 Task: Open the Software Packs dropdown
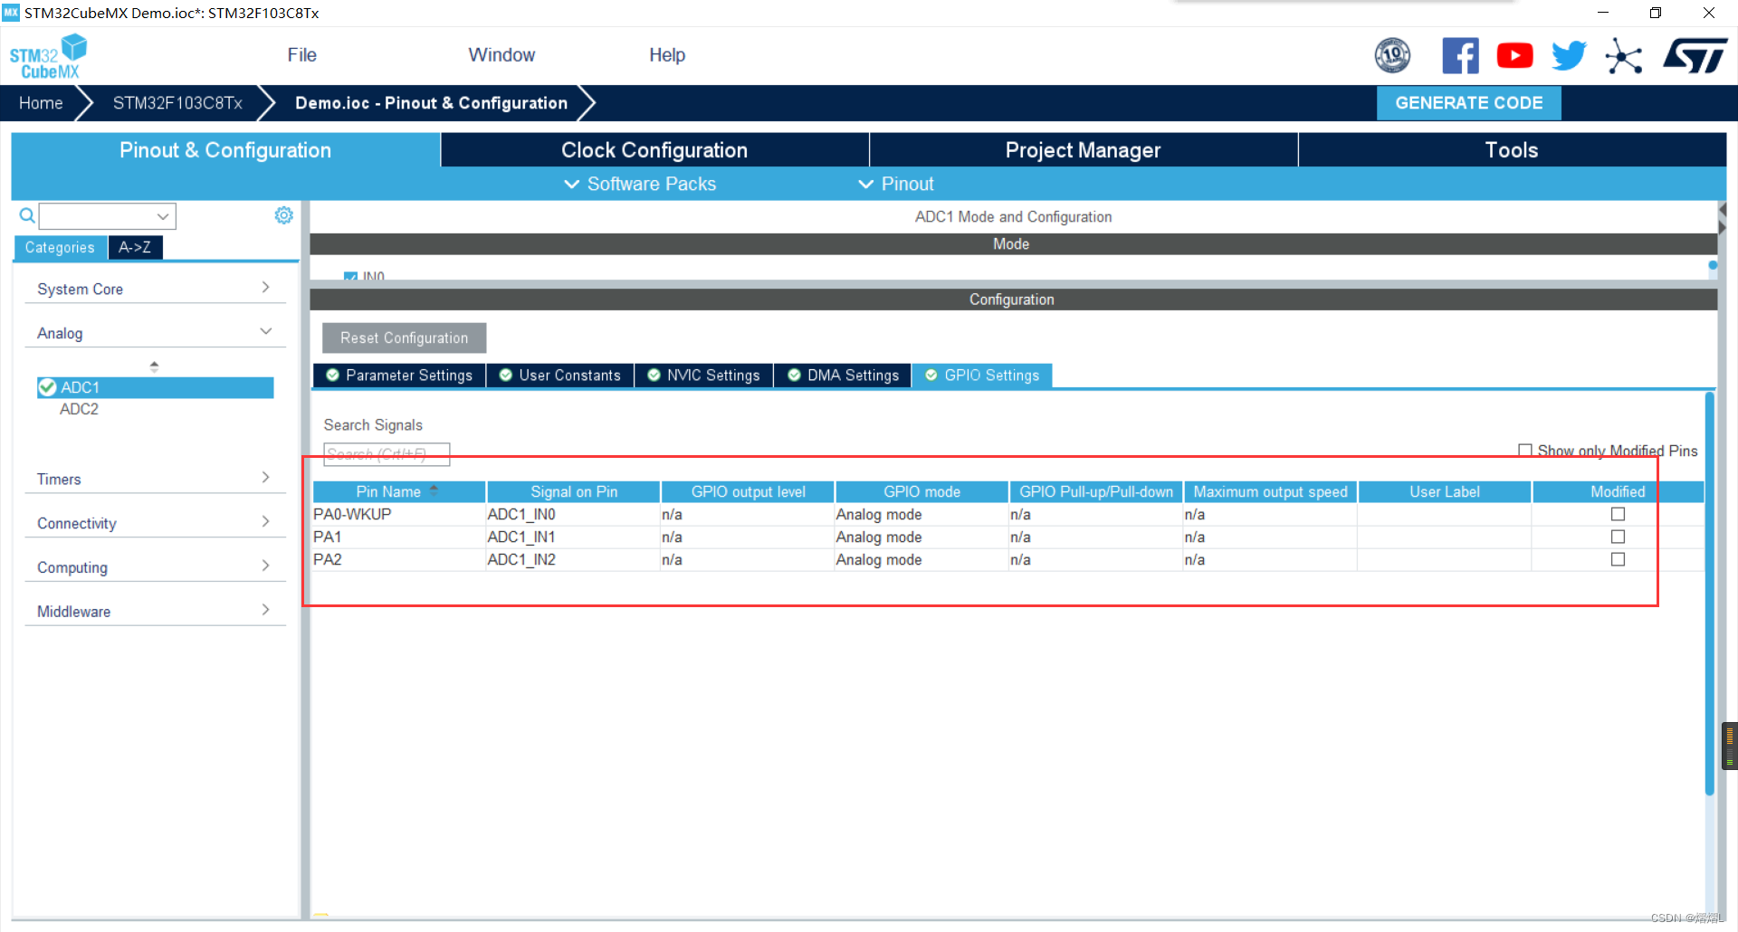pos(640,184)
